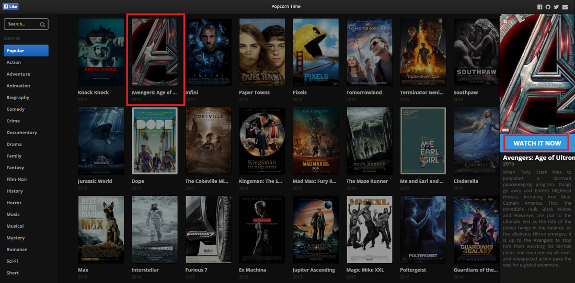The image size is (575, 283).
Task: Open the Film-Noir genre
Action: (x=17, y=180)
